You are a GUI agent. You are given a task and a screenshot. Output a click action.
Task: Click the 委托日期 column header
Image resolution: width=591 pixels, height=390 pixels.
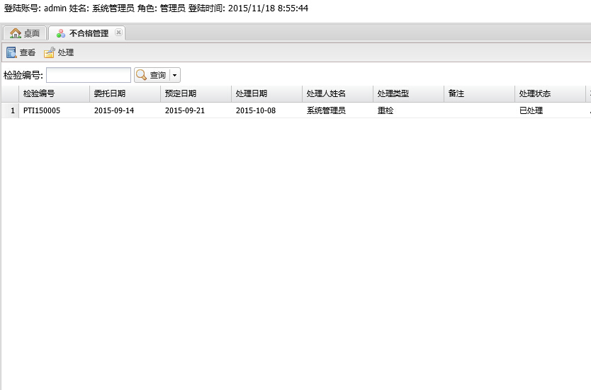124,93
